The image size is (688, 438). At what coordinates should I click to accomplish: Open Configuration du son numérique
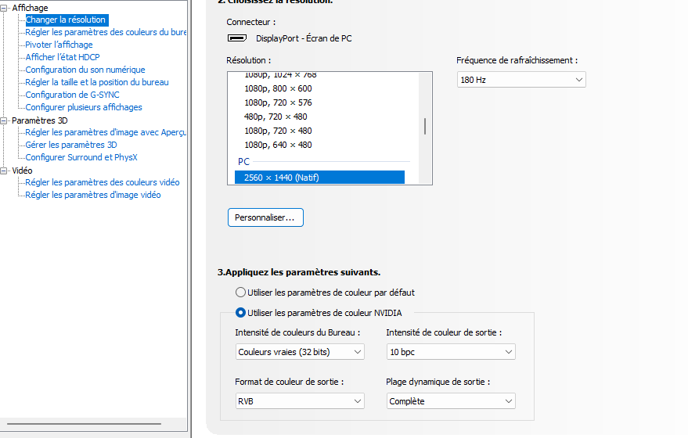[85, 70]
